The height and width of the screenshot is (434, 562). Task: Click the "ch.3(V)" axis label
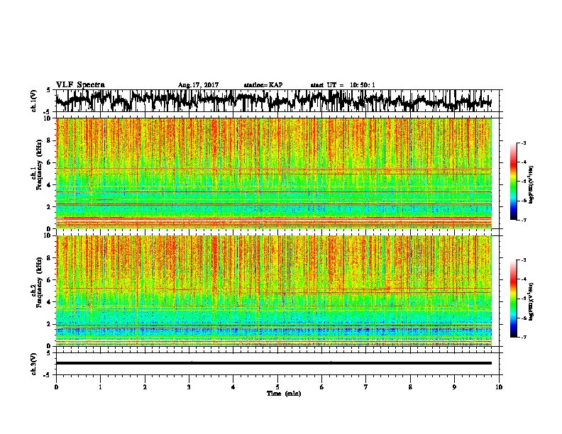tap(33, 364)
